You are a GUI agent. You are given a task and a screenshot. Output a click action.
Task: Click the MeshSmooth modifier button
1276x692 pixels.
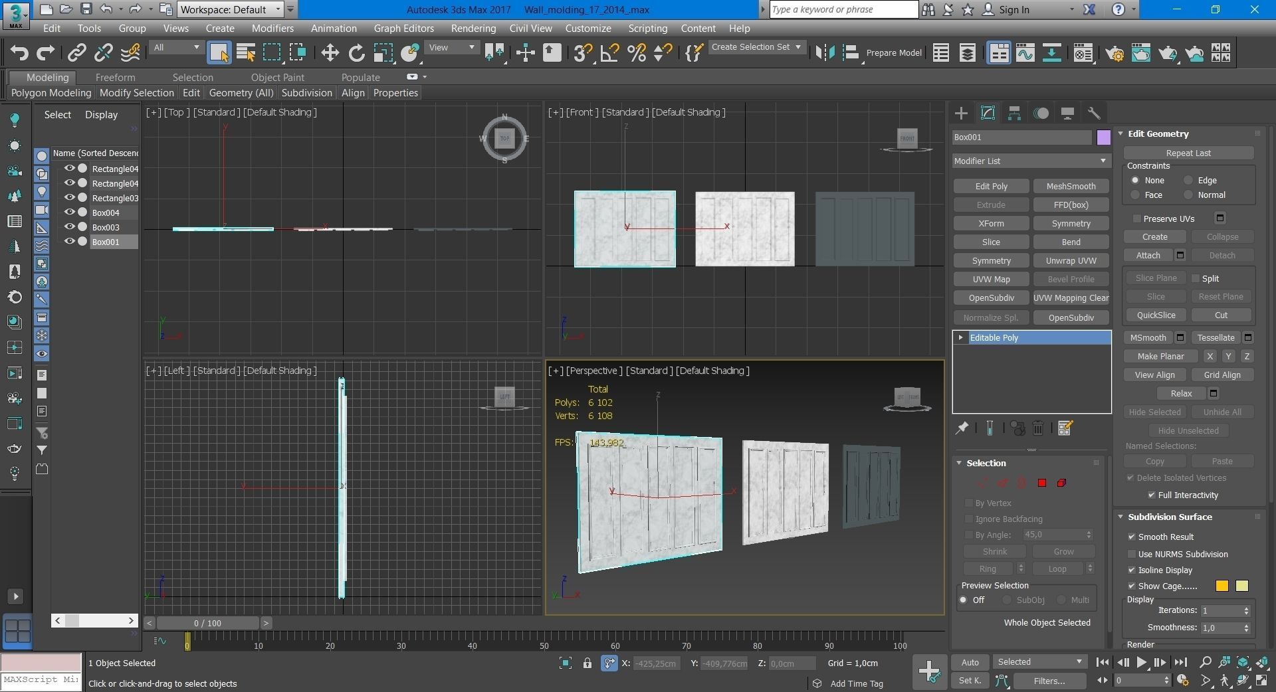pyautogui.click(x=1071, y=187)
